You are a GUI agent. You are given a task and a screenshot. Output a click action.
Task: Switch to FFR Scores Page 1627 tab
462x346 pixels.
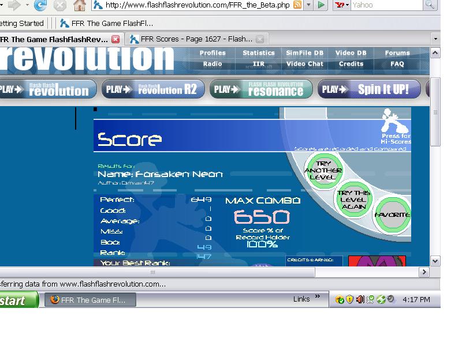pos(196,39)
